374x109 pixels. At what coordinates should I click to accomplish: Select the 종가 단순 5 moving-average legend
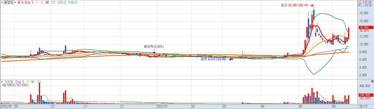coord(25,2)
